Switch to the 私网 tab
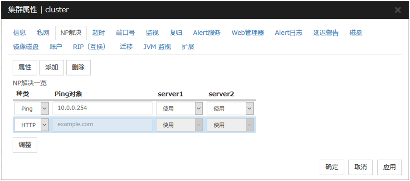This screenshot has width=410, height=181. coord(43,33)
